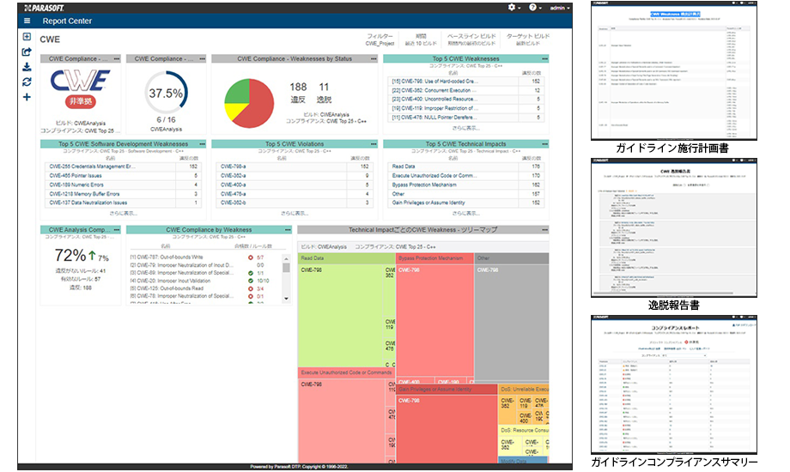Click the 37.5% compliance gauge
The height and width of the screenshot is (472, 790).
(166, 93)
